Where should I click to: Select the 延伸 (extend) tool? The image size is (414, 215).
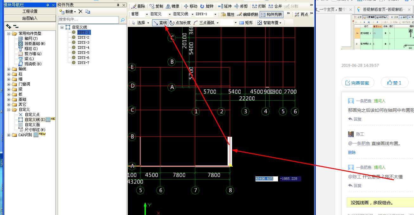pyautogui.click(x=225, y=6)
